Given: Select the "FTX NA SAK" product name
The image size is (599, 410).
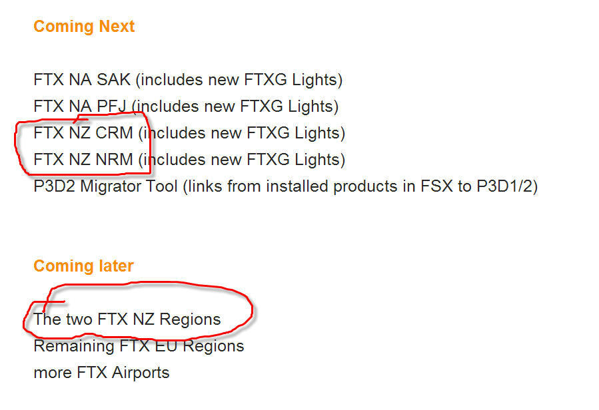Looking at the screenshot, I should [82, 81].
